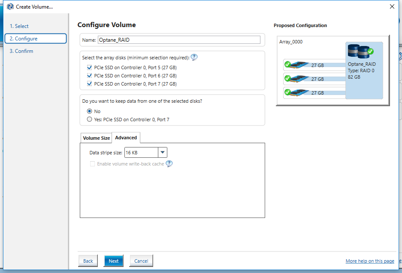Viewport: 402px width, 273px height.
Task: Open the Data stripe size dropdown
Action: click(x=162, y=153)
